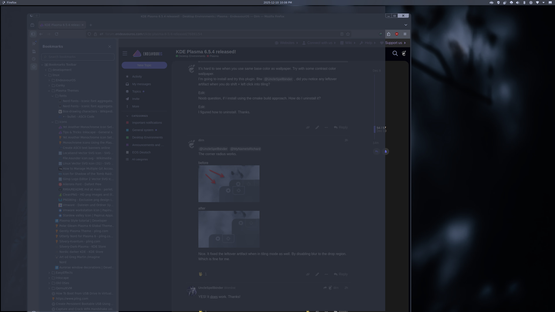
Task: Open the 'before' screenshot thumbnail
Action: [x=229, y=184]
